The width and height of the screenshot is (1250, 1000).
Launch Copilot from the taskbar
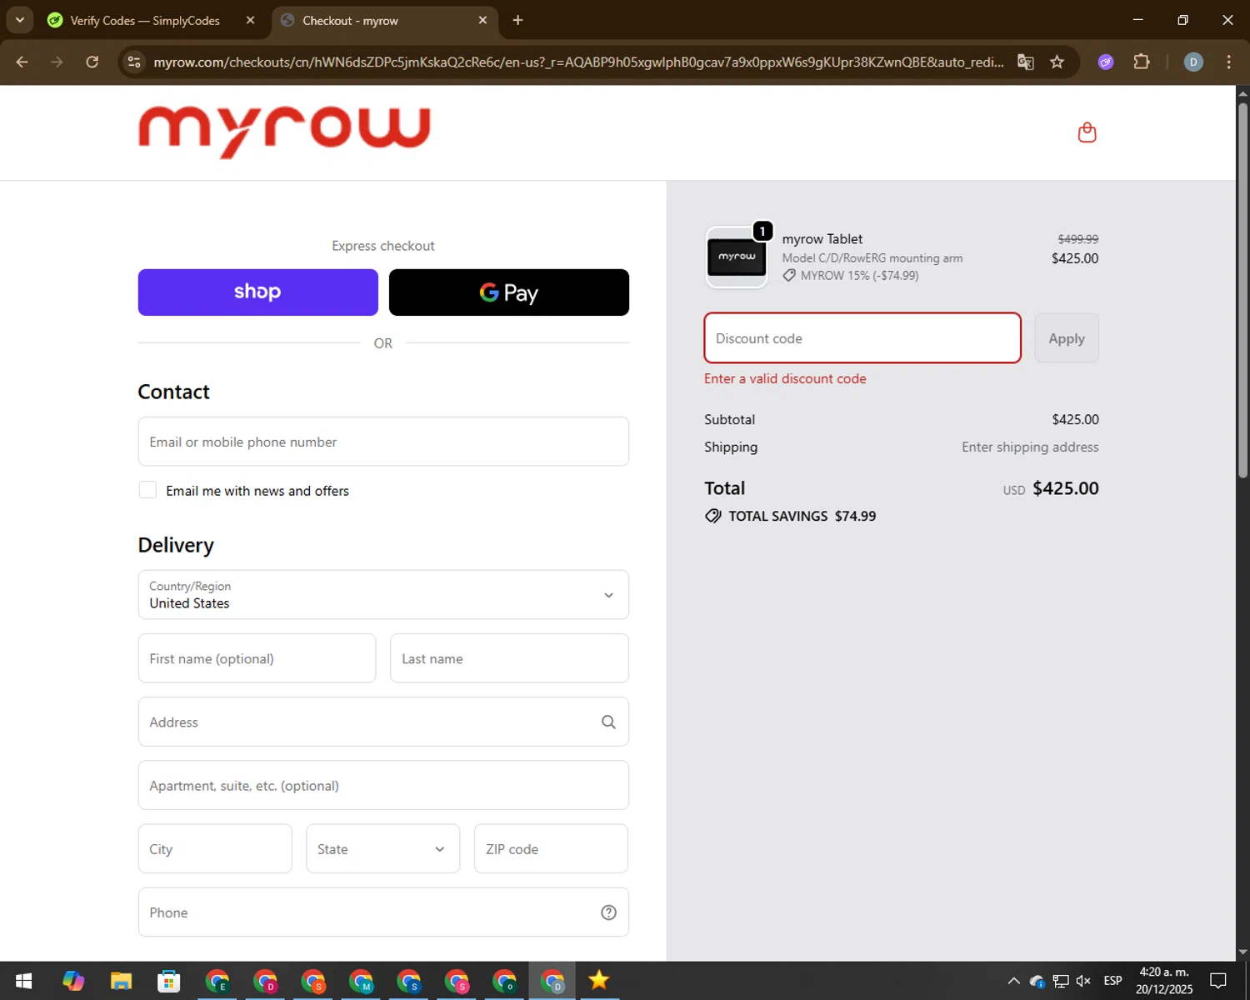(x=73, y=981)
